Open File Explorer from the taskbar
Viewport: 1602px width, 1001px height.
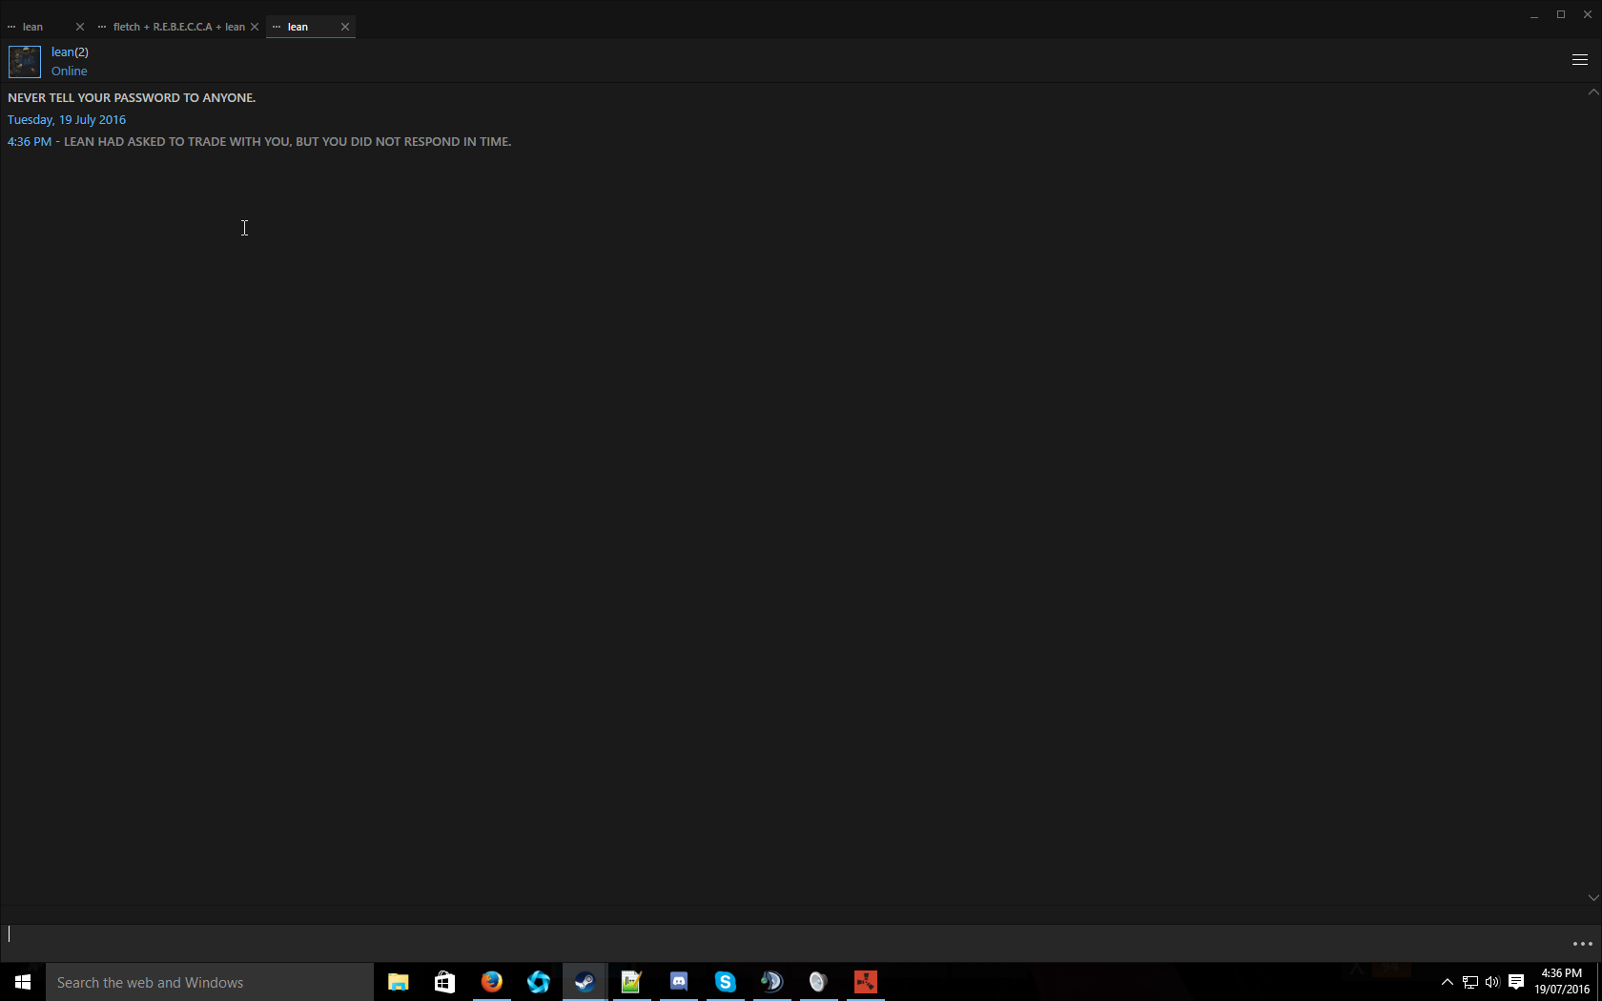tap(398, 982)
